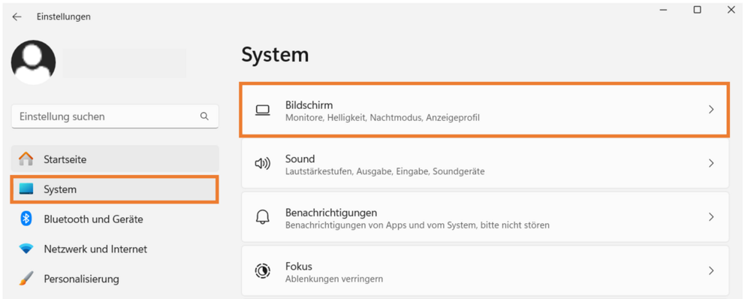Click into the Einstellung suchen field
Image resolution: width=745 pixels, height=299 pixels.
pos(115,116)
